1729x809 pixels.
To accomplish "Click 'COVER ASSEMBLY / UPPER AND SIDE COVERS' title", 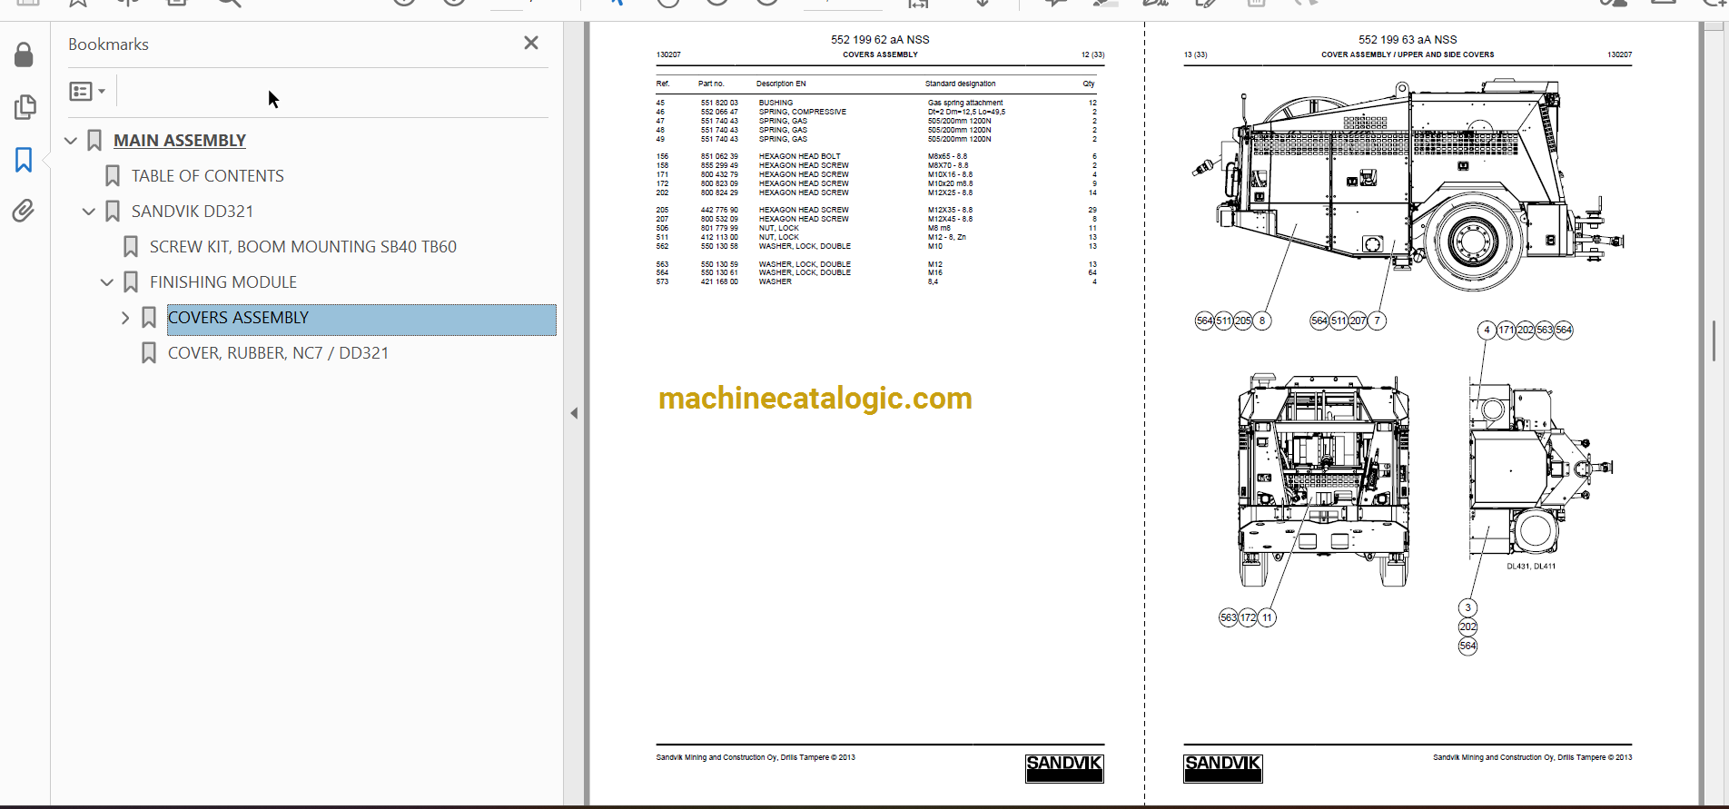I will click(1408, 54).
